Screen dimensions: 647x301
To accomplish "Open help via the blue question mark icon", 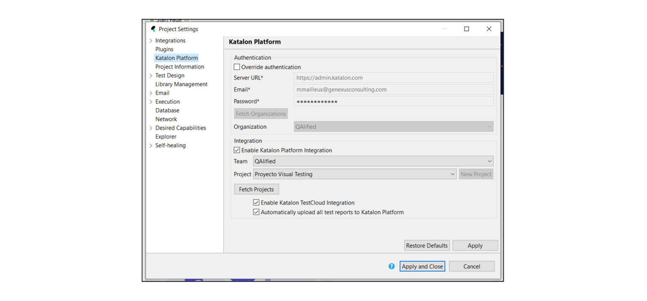I will click(x=391, y=266).
